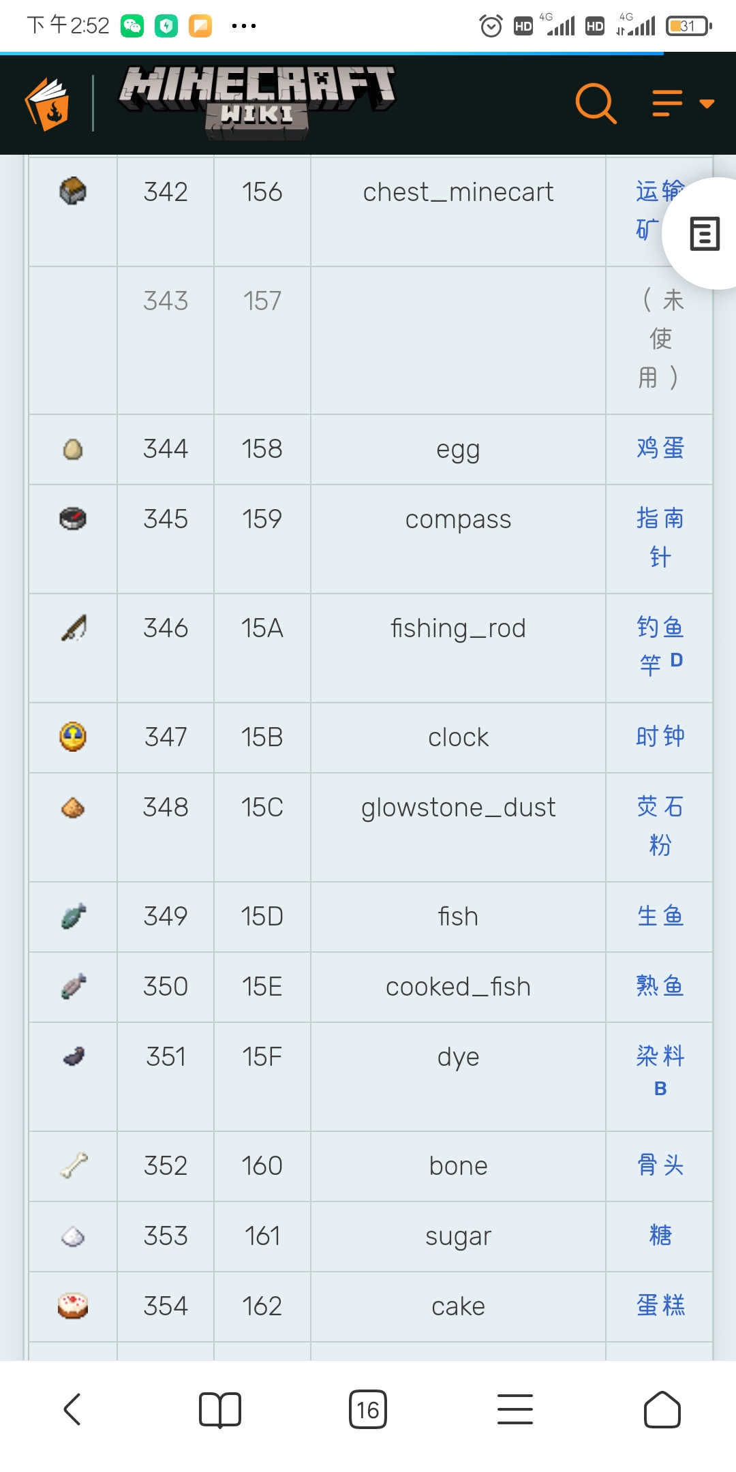Open the browser bookmarks book icon
736x1472 pixels.
(219, 1409)
